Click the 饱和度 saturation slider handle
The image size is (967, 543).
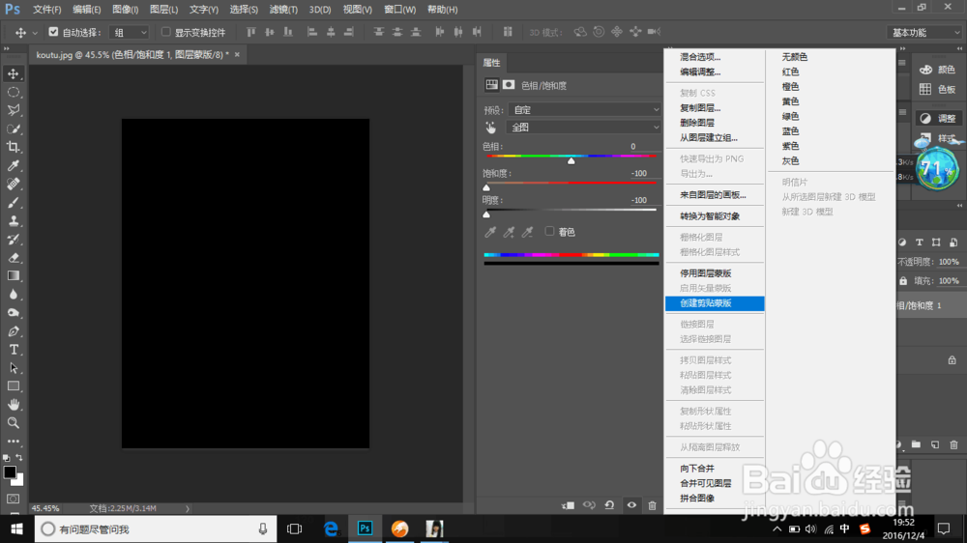[x=486, y=187]
